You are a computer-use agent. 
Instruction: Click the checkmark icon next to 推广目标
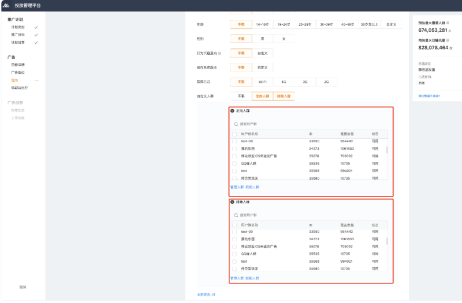tap(36, 35)
